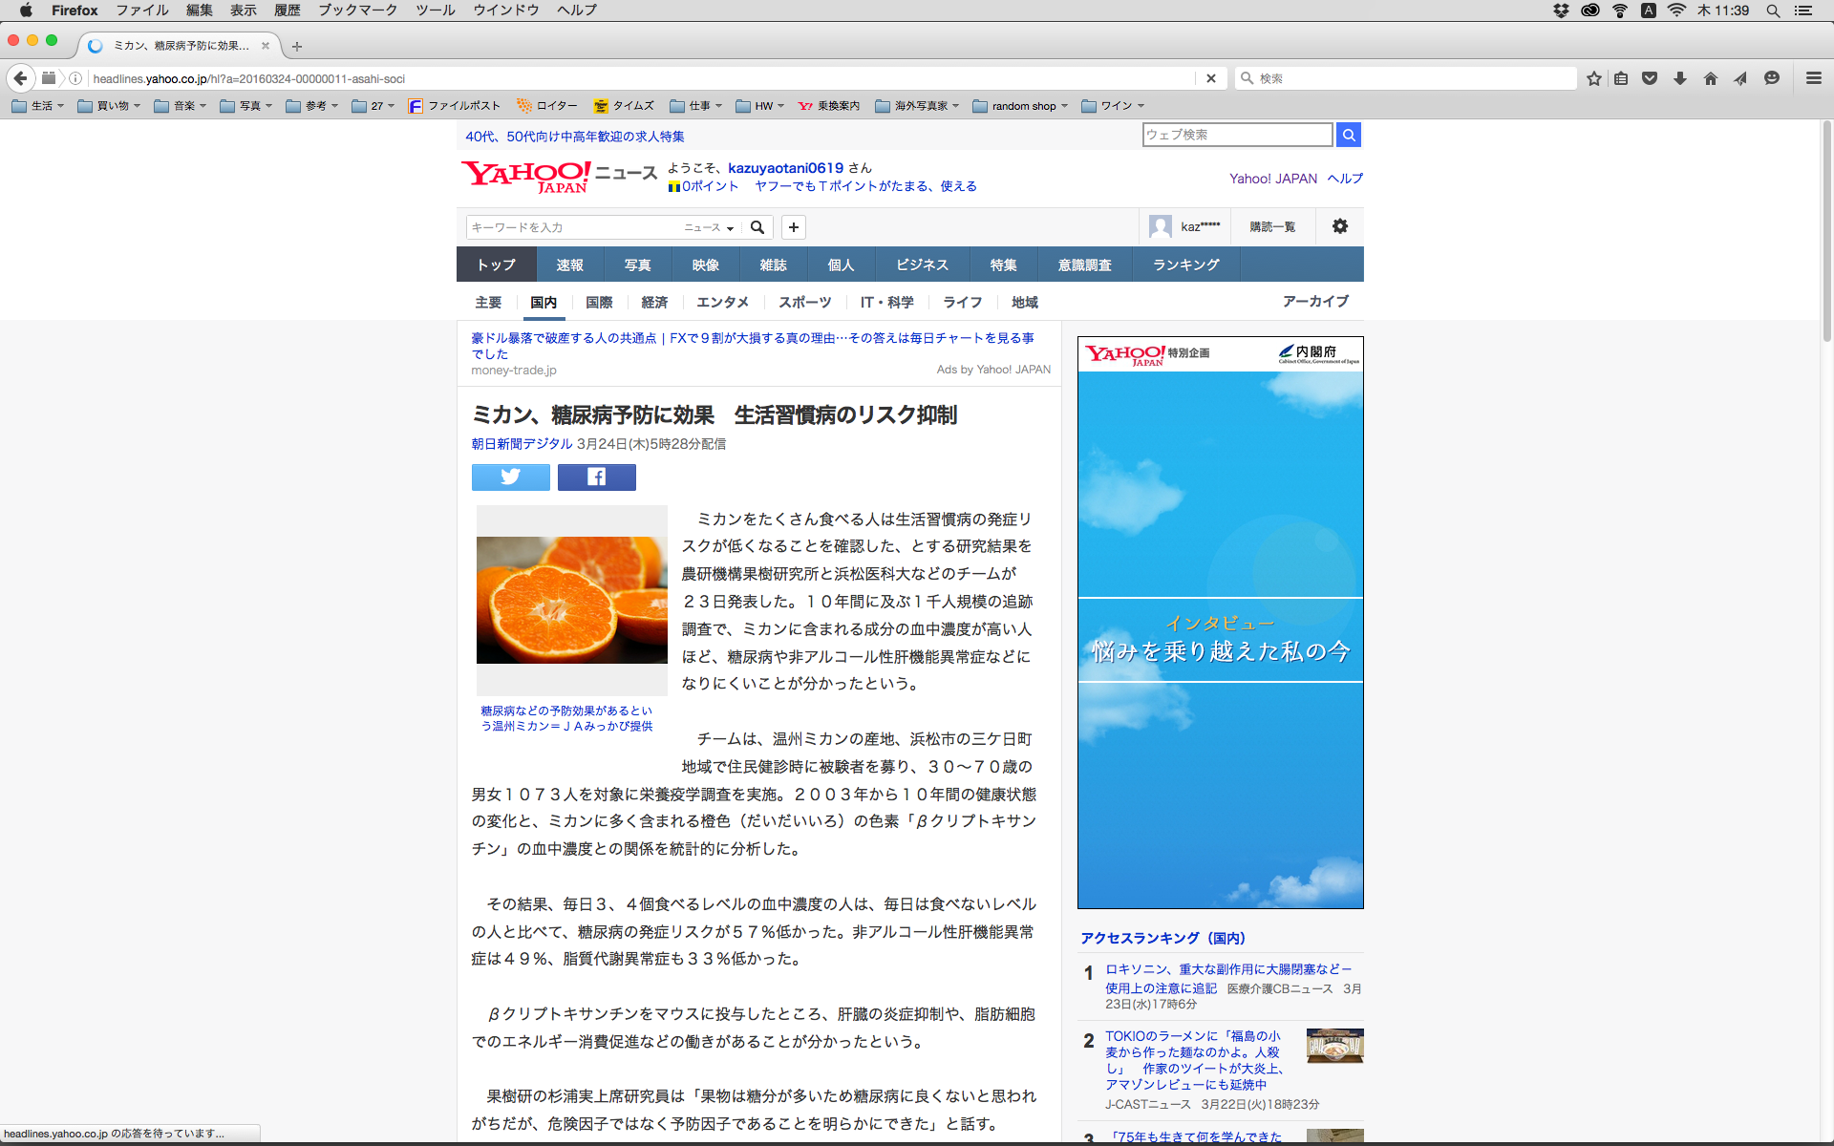
Task: Switch to the 経済 category tab
Action: point(654,302)
